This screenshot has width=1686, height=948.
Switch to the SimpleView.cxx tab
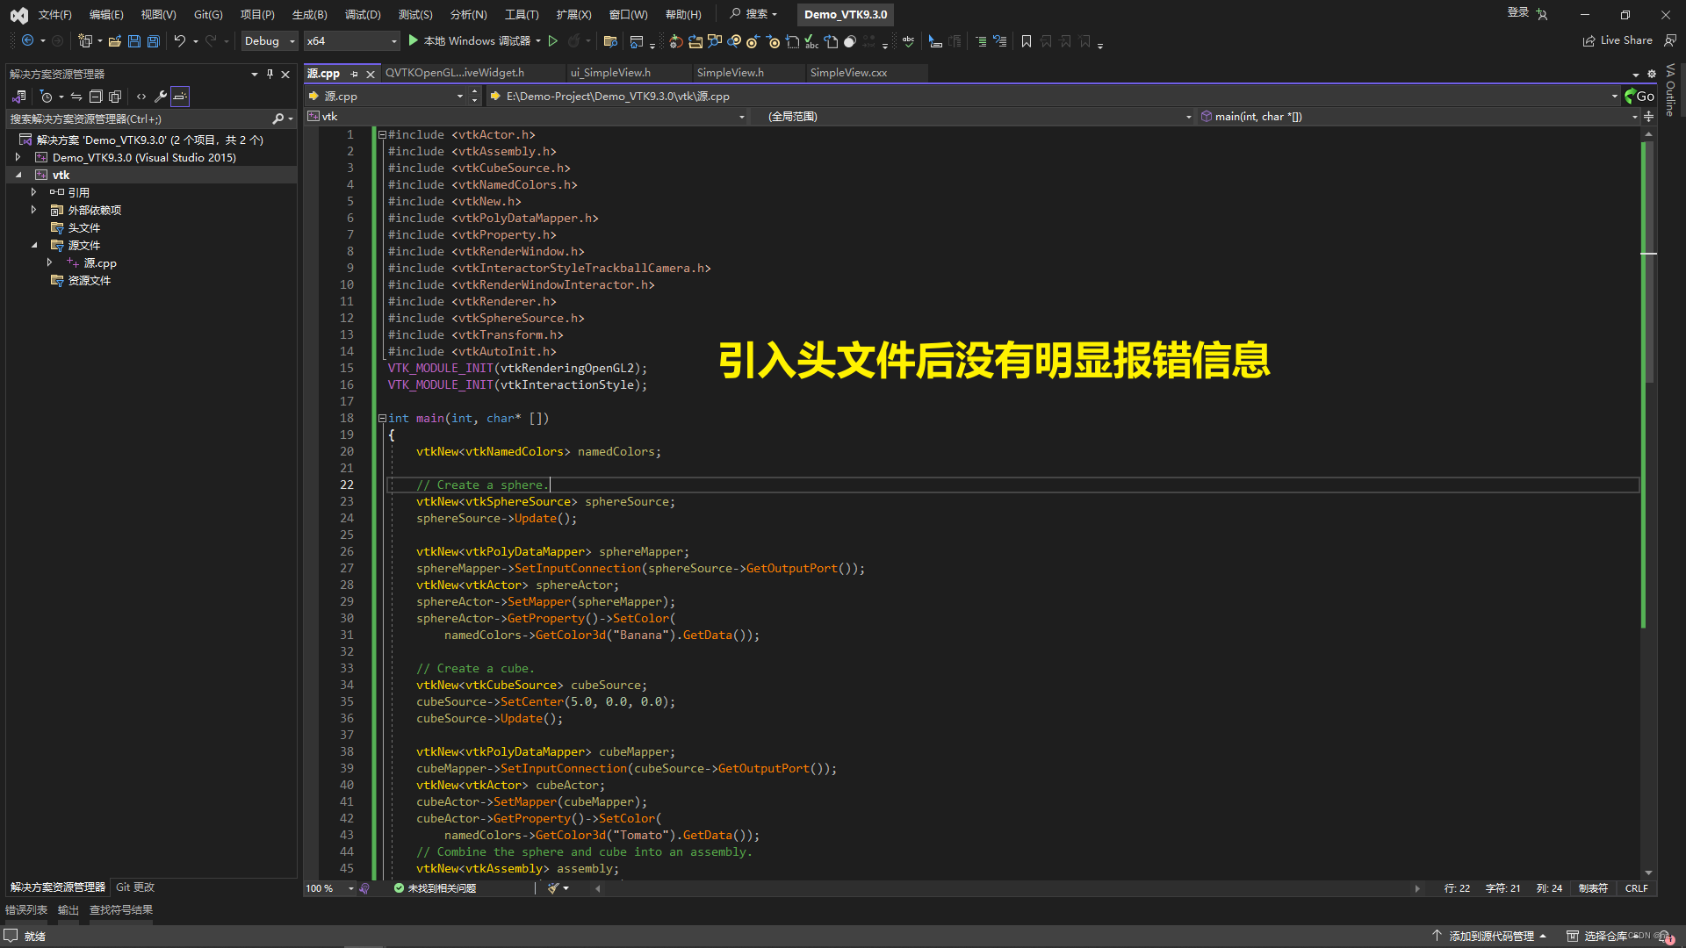(848, 73)
